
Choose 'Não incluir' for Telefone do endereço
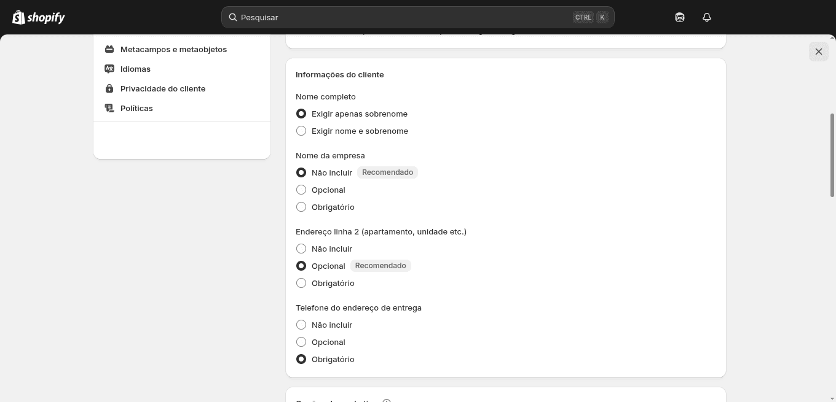click(301, 325)
